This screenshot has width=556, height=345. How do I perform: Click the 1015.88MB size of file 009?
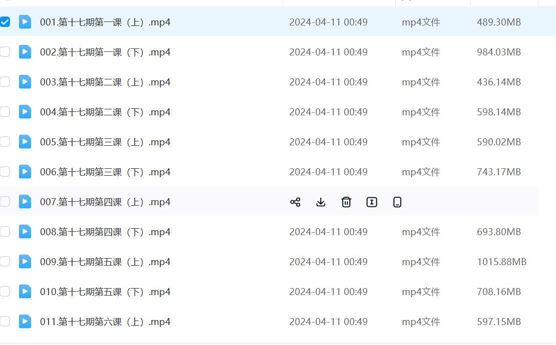coord(501,262)
